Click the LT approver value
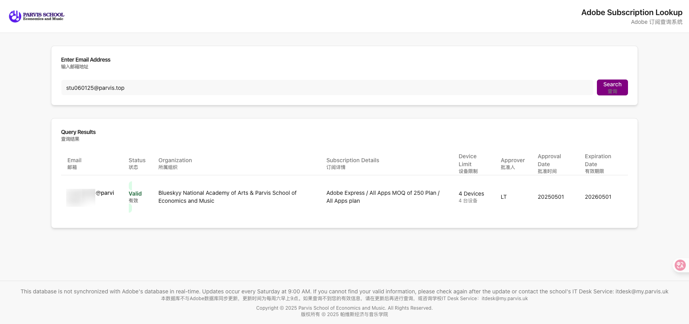Screen dimensions: 689x324 [x=504, y=197]
